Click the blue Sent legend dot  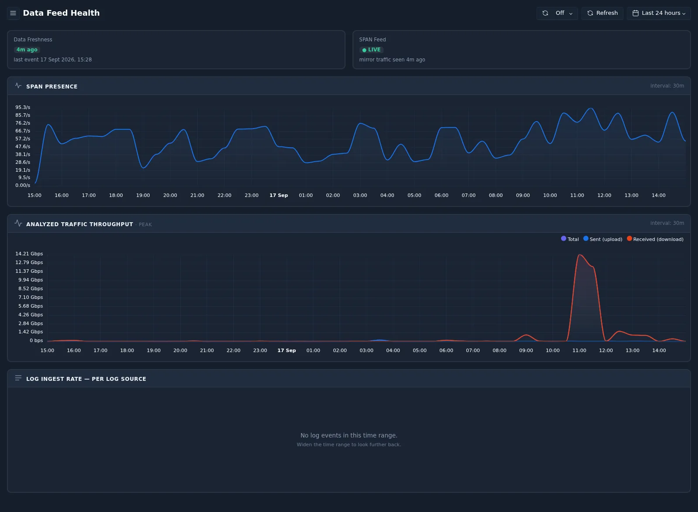(586, 238)
